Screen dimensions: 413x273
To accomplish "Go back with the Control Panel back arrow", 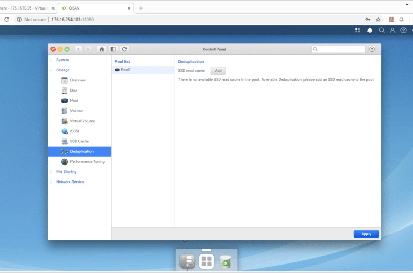I will tap(78, 49).
